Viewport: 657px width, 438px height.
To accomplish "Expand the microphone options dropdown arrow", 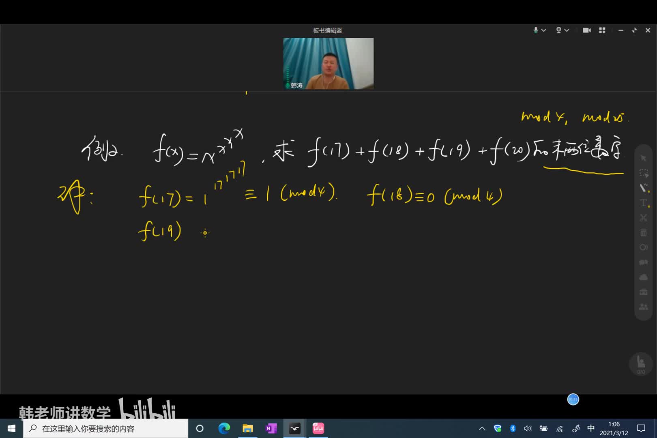I will (x=544, y=30).
